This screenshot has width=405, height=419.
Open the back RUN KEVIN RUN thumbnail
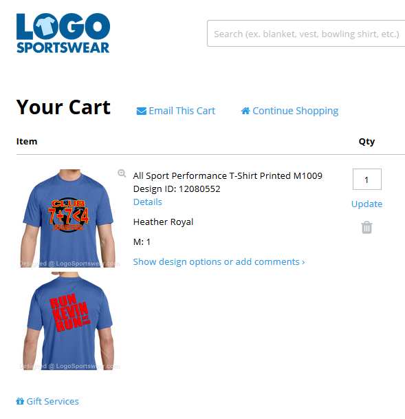(69, 321)
